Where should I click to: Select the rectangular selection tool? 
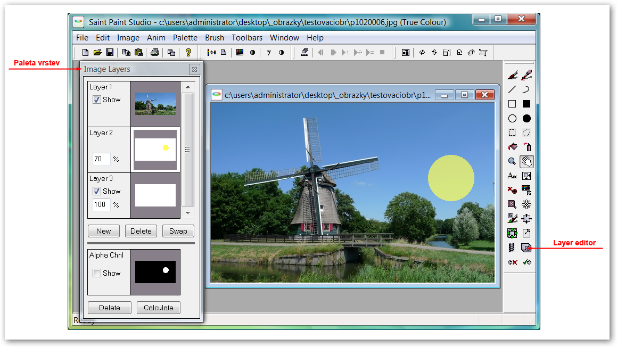[x=512, y=133]
